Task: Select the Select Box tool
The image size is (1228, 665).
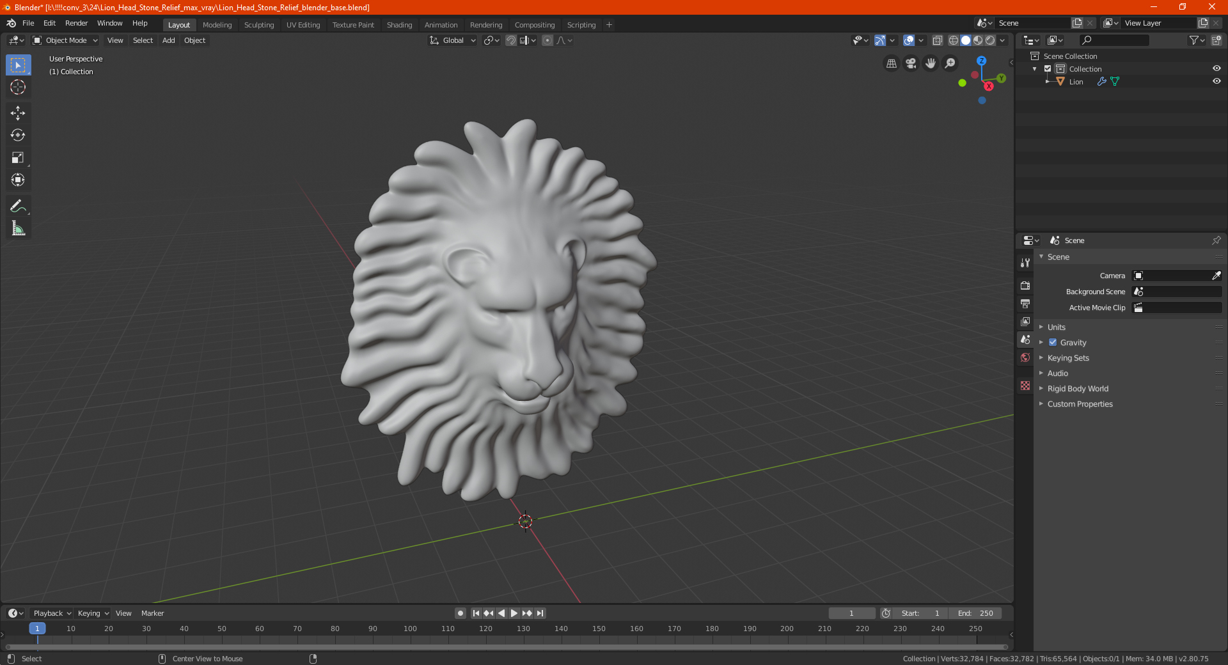Action: 18,65
